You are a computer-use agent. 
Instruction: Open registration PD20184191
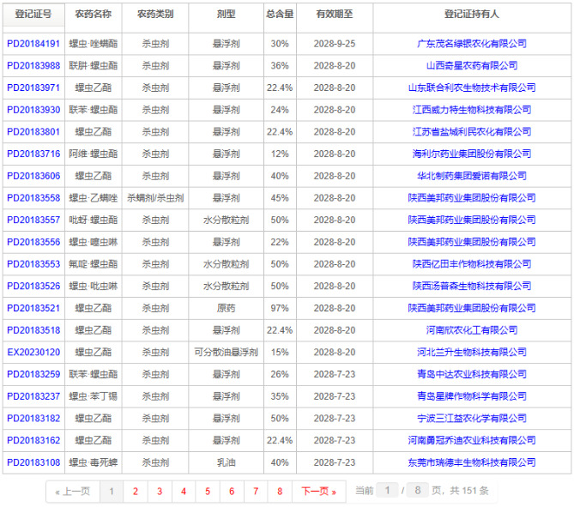tap(33, 44)
